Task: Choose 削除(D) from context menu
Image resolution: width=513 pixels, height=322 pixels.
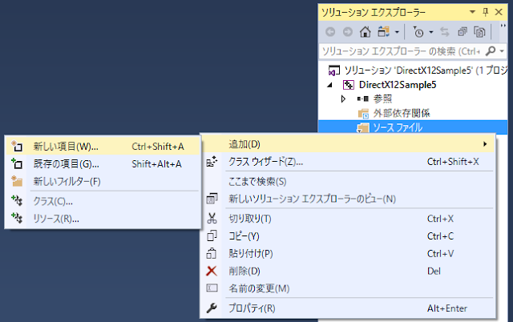Action: coord(348,271)
